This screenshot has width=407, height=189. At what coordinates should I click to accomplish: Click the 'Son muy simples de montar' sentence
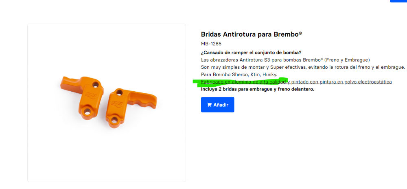tap(303, 67)
